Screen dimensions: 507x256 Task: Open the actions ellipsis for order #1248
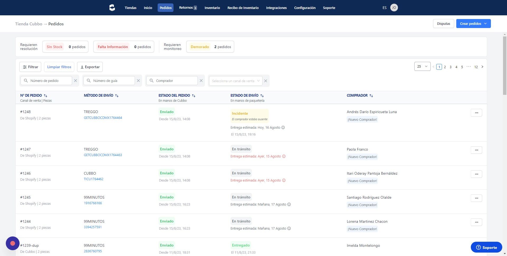pyautogui.click(x=476, y=113)
